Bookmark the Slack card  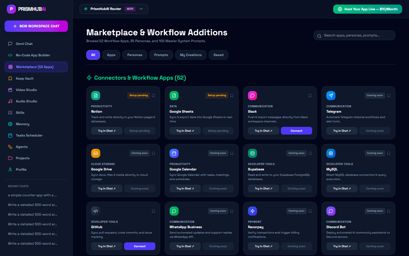[x=310, y=96]
